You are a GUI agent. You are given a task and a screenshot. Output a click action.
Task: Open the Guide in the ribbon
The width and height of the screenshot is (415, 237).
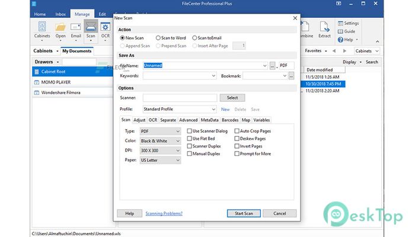[346, 31]
